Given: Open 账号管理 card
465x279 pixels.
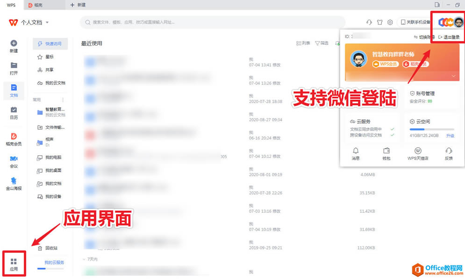Looking at the screenshot, I should click(x=431, y=97).
